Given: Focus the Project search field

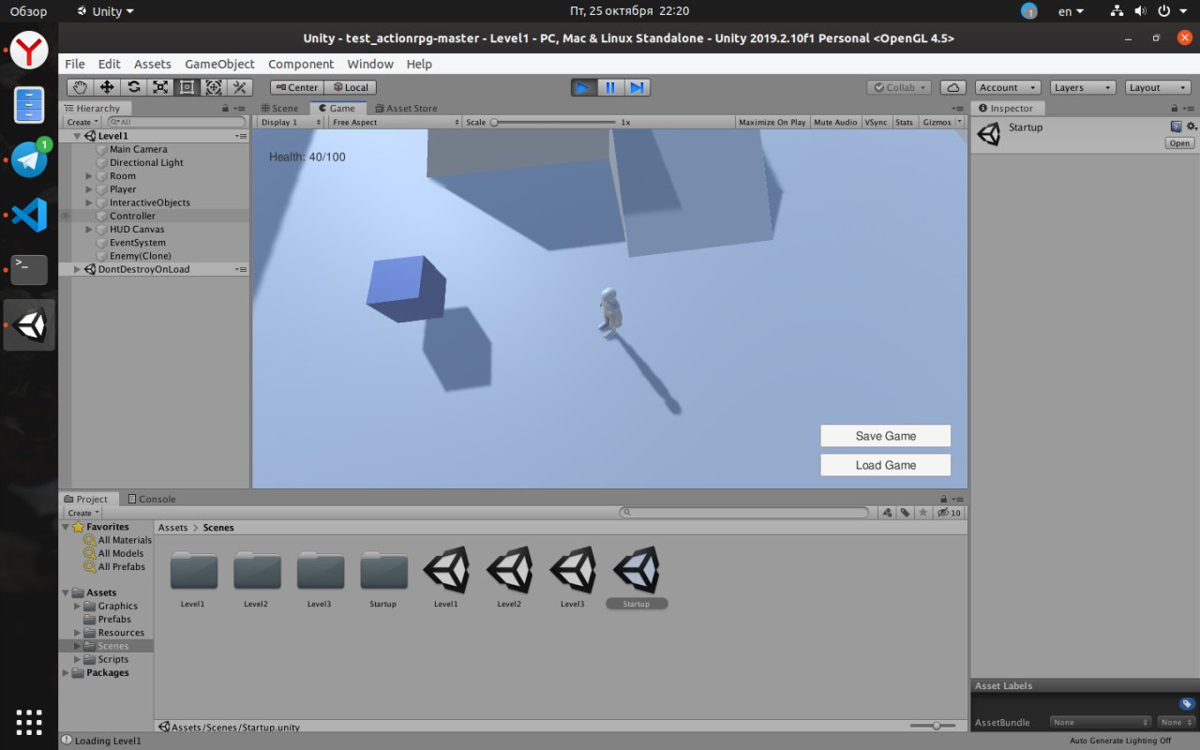Looking at the screenshot, I should (x=745, y=513).
